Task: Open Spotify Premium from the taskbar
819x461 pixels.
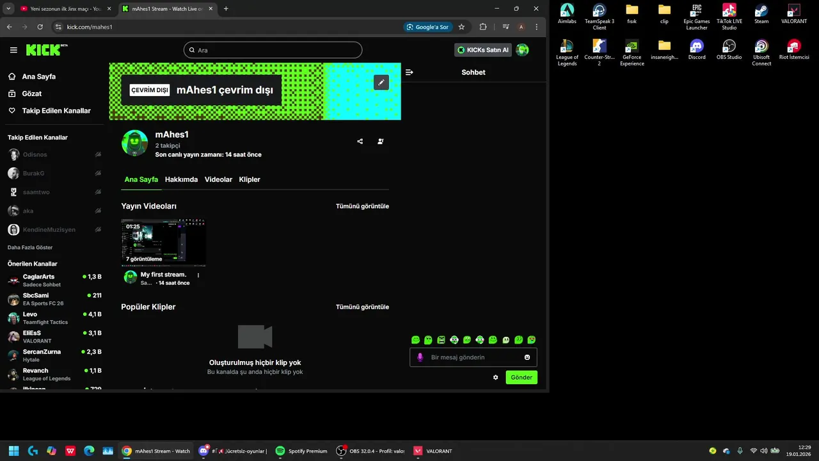Action: click(301, 451)
